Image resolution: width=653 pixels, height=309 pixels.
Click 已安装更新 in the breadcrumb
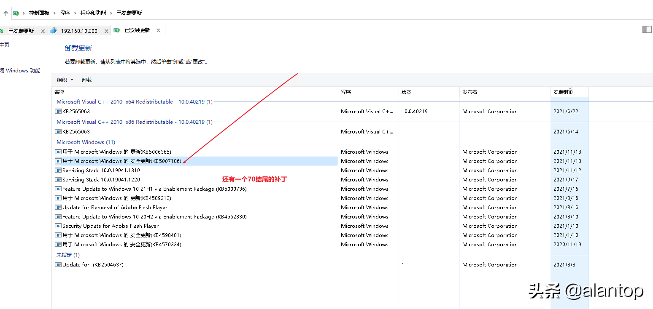(x=129, y=13)
